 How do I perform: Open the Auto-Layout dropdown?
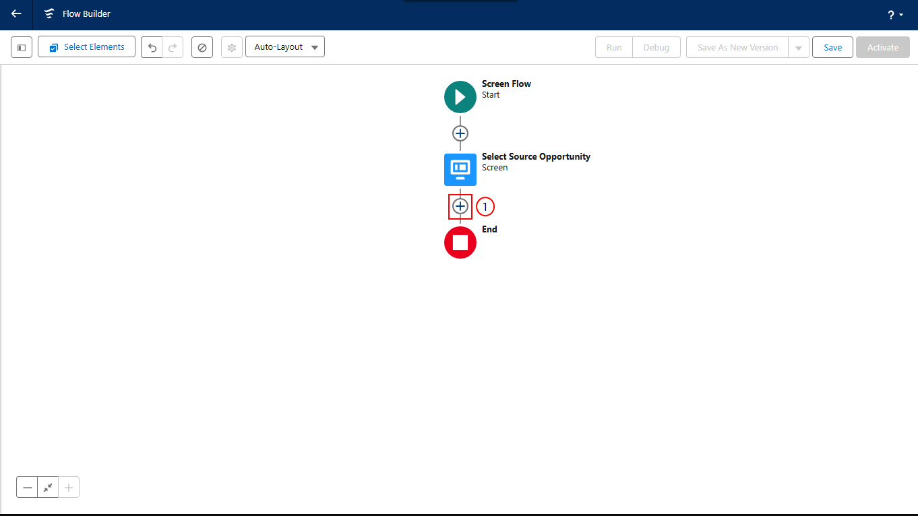(285, 47)
